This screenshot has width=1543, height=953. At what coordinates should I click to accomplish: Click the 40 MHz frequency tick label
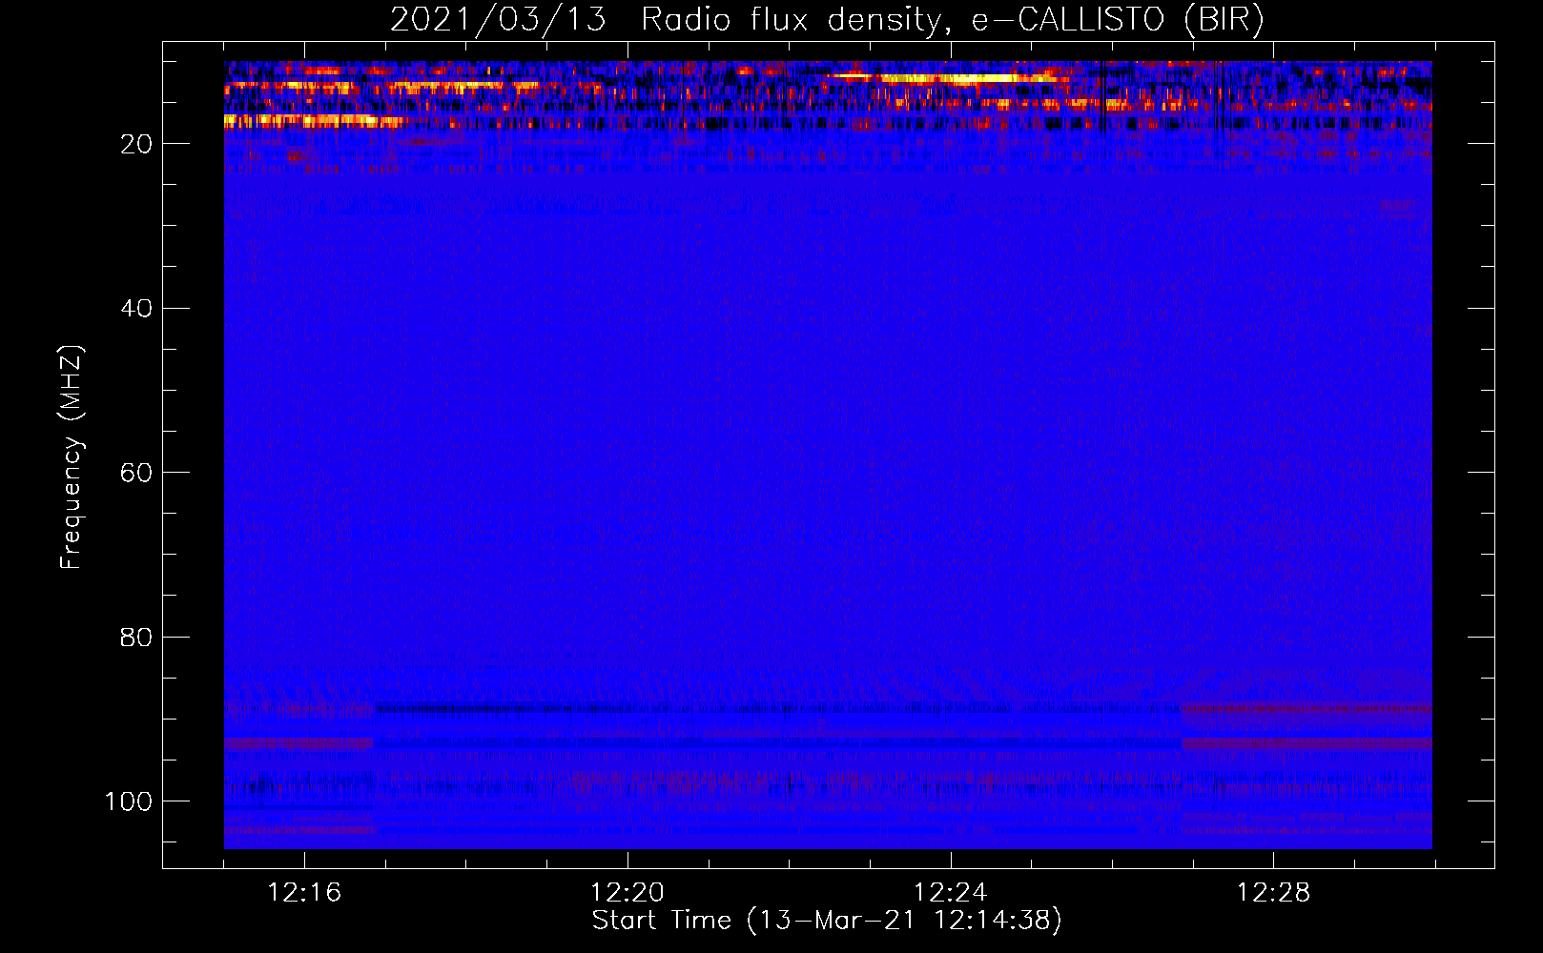136,309
